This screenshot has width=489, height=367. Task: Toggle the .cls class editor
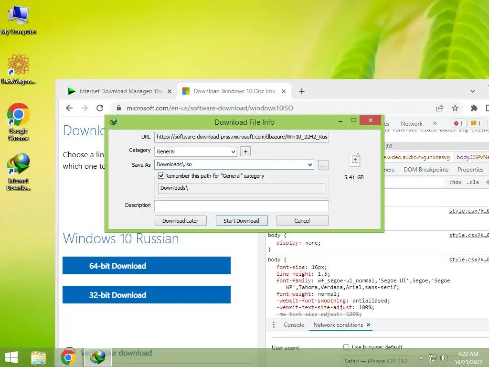click(473, 182)
